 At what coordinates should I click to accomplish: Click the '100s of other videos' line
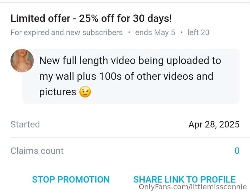tap(126, 76)
